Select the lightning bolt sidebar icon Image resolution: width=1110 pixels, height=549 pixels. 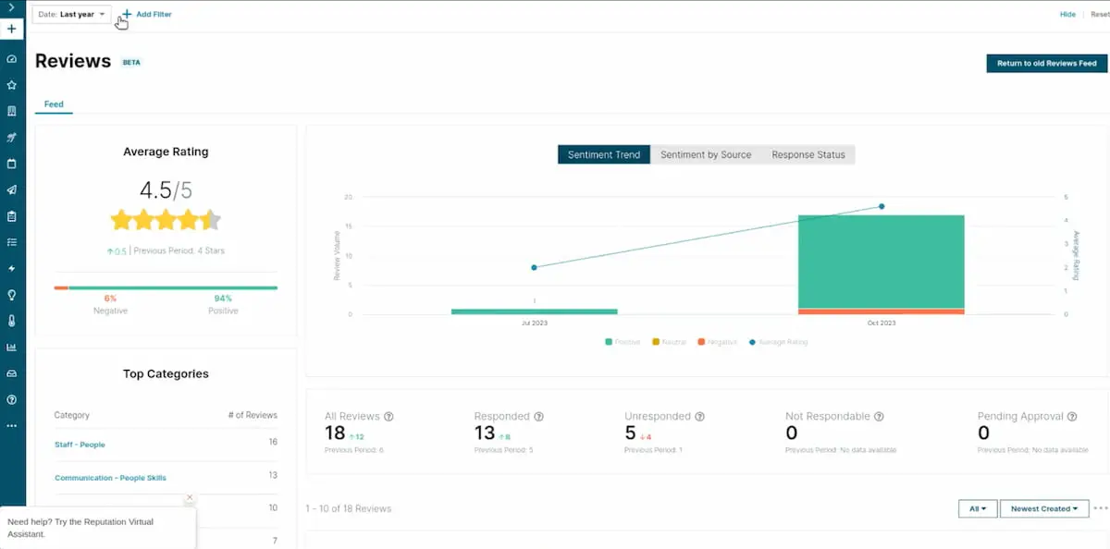(x=11, y=268)
